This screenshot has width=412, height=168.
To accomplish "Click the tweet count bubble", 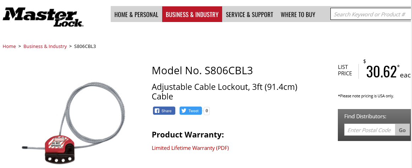I will pos(207,111).
